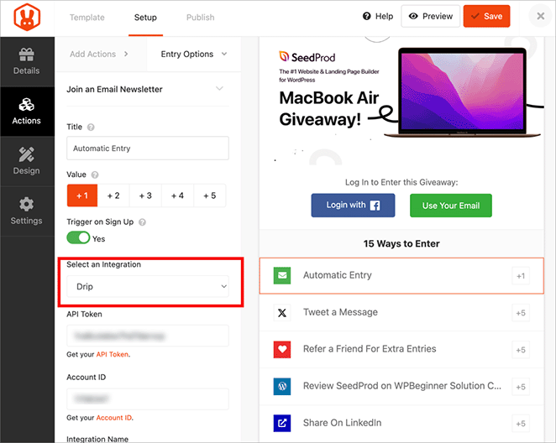Collapse the Join an Email Newsletter section
The width and height of the screenshot is (556, 443).
point(220,89)
